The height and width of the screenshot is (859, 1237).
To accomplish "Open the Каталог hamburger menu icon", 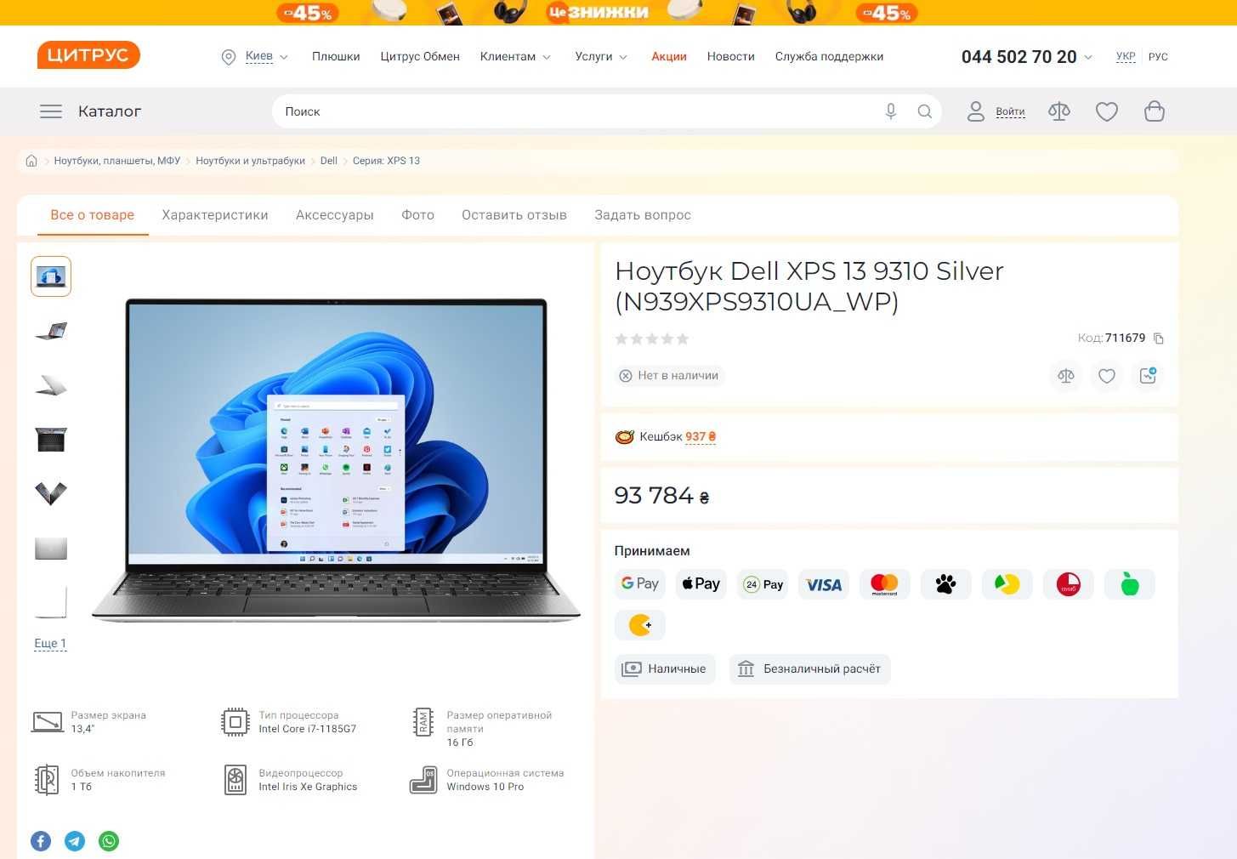I will click(51, 111).
